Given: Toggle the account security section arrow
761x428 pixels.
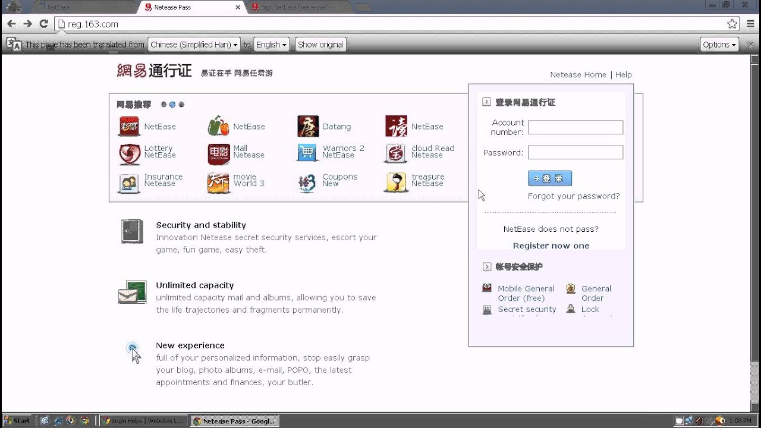Looking at the screenshot, I should click(486, 267).
